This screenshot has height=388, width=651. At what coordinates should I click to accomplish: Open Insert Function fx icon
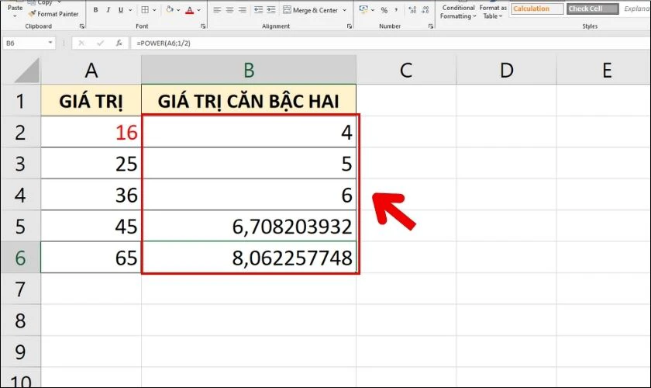click(x=119, y=43)
